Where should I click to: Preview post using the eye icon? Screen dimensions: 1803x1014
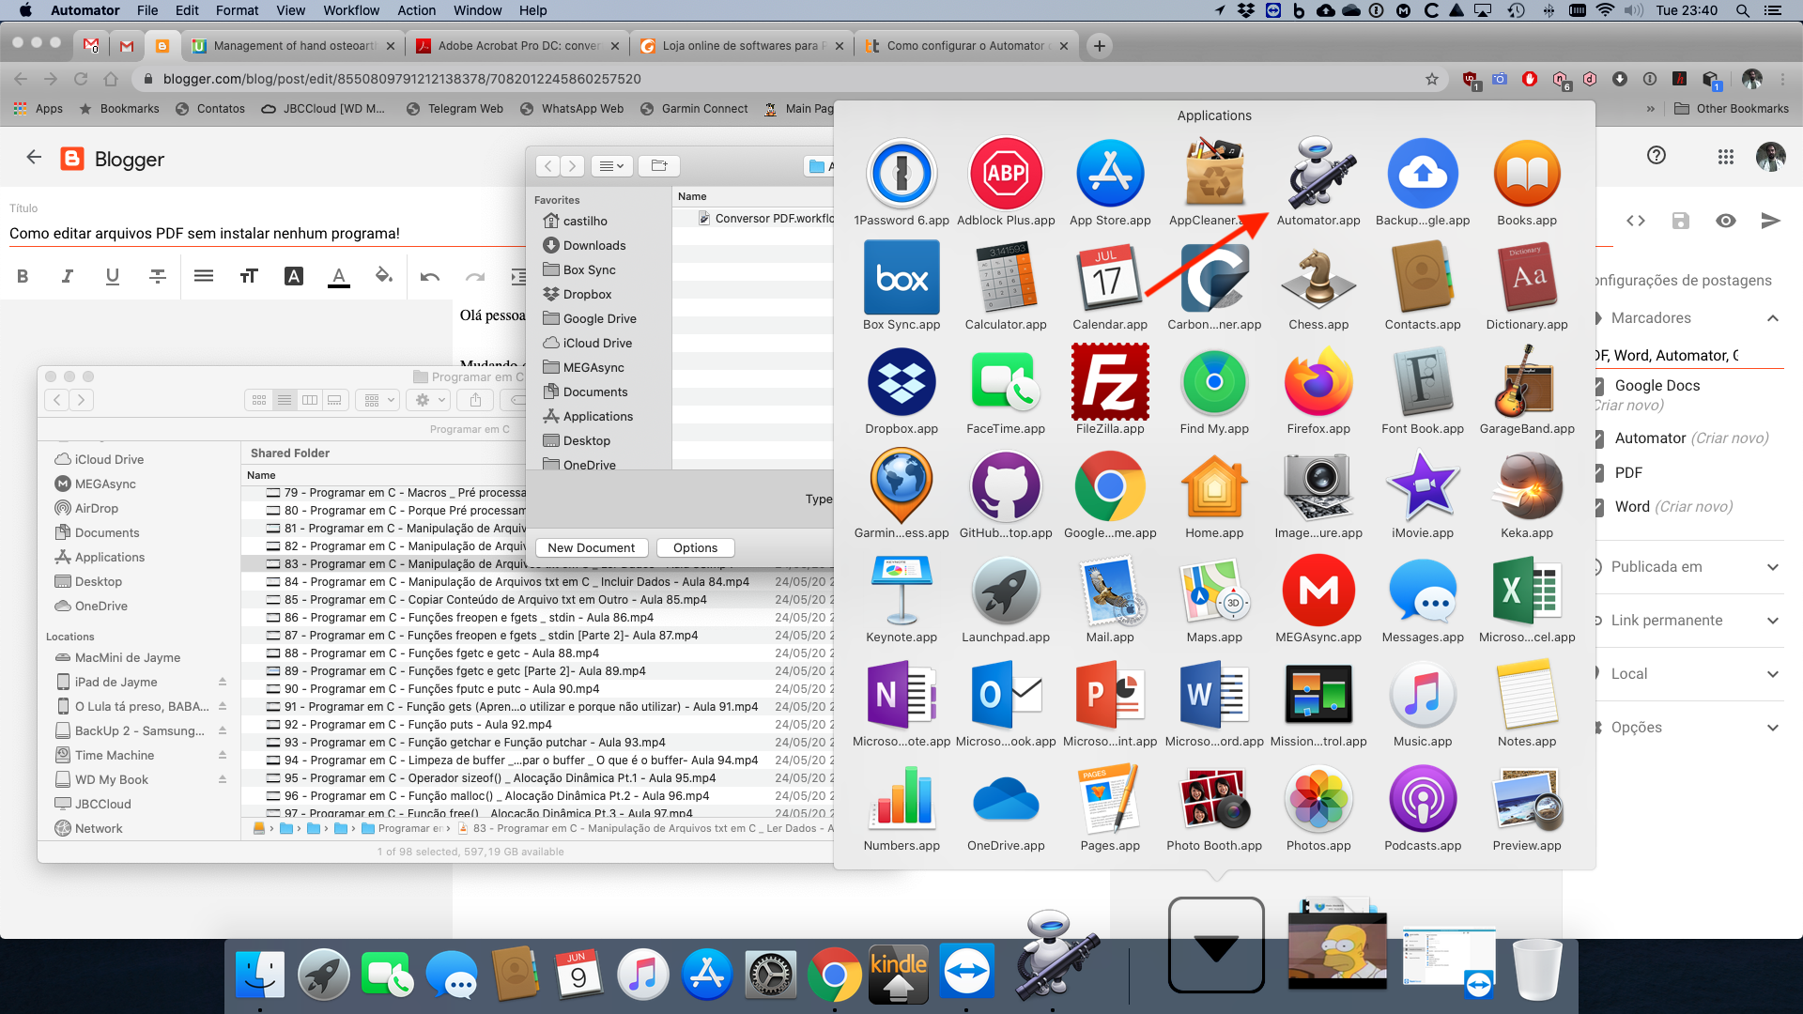tap(1725, 221)
